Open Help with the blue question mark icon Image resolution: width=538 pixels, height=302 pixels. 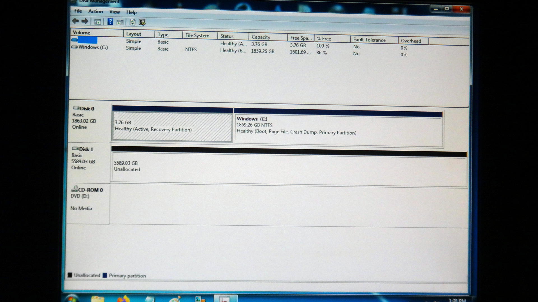coord(110,22)
